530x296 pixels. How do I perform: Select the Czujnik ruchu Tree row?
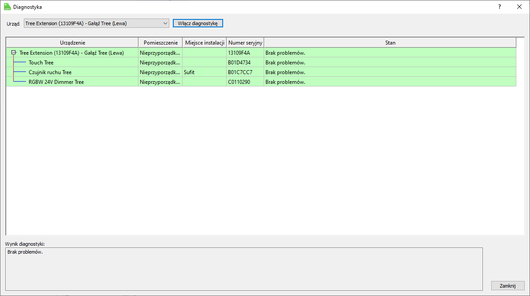pos(50,72)
